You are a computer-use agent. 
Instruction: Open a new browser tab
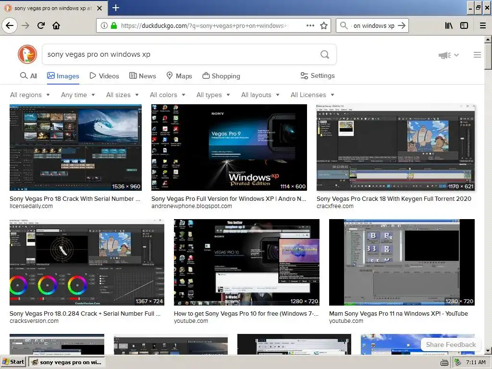tap(115, 8)
